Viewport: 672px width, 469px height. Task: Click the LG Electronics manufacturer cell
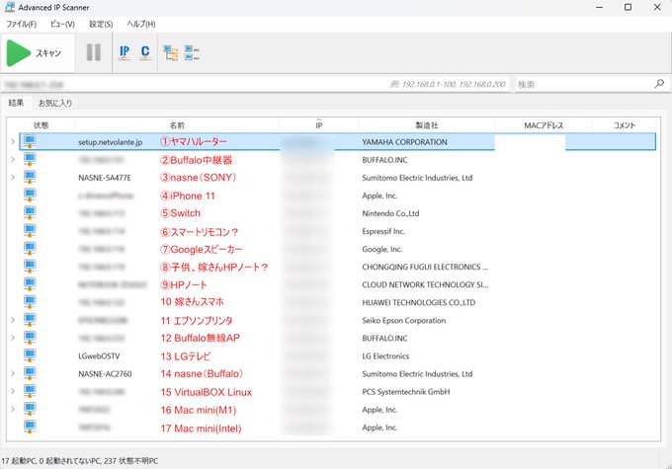(385, 355)
